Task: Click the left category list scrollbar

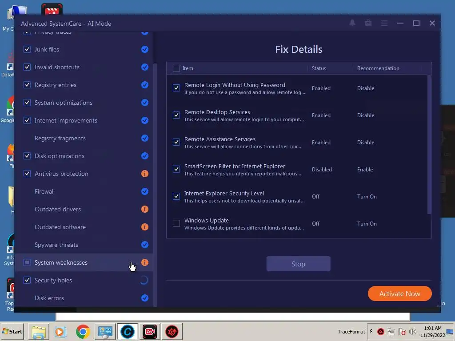Action: point(155,184)
